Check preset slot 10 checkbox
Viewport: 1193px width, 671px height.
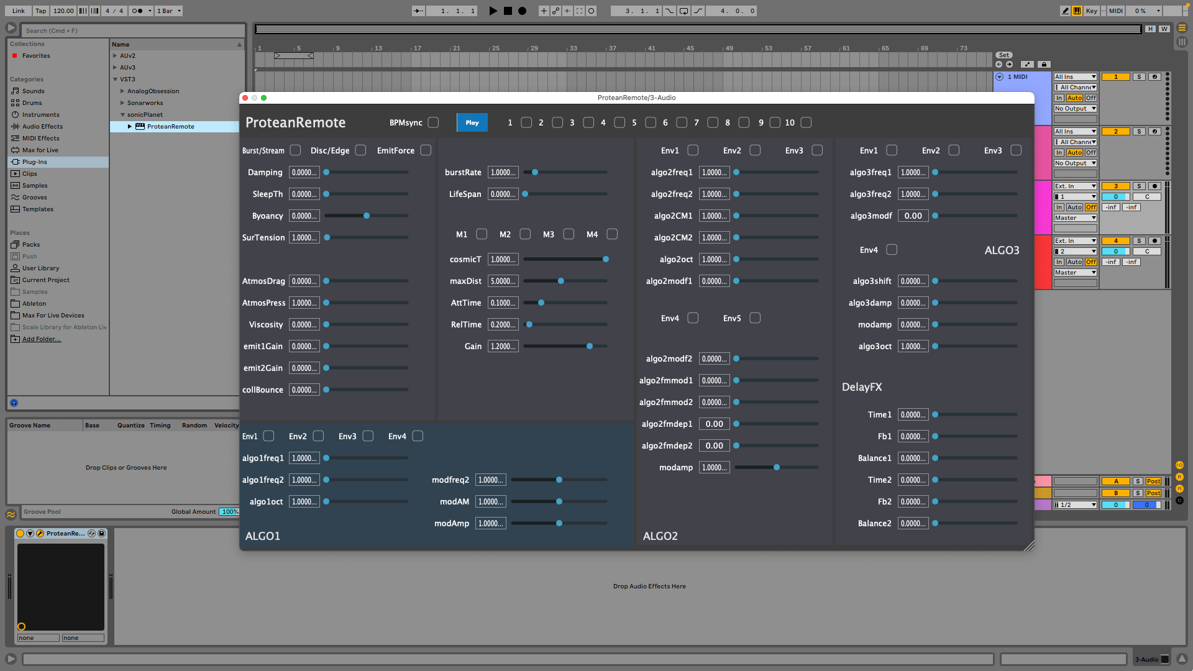806,123
